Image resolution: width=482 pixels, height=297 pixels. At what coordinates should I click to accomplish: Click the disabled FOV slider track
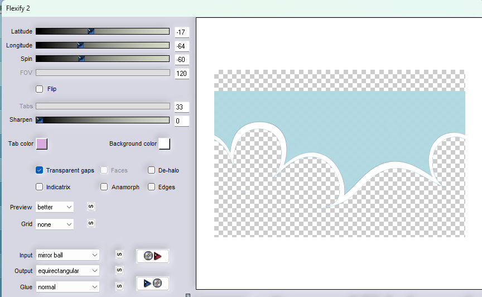point(103,73)
